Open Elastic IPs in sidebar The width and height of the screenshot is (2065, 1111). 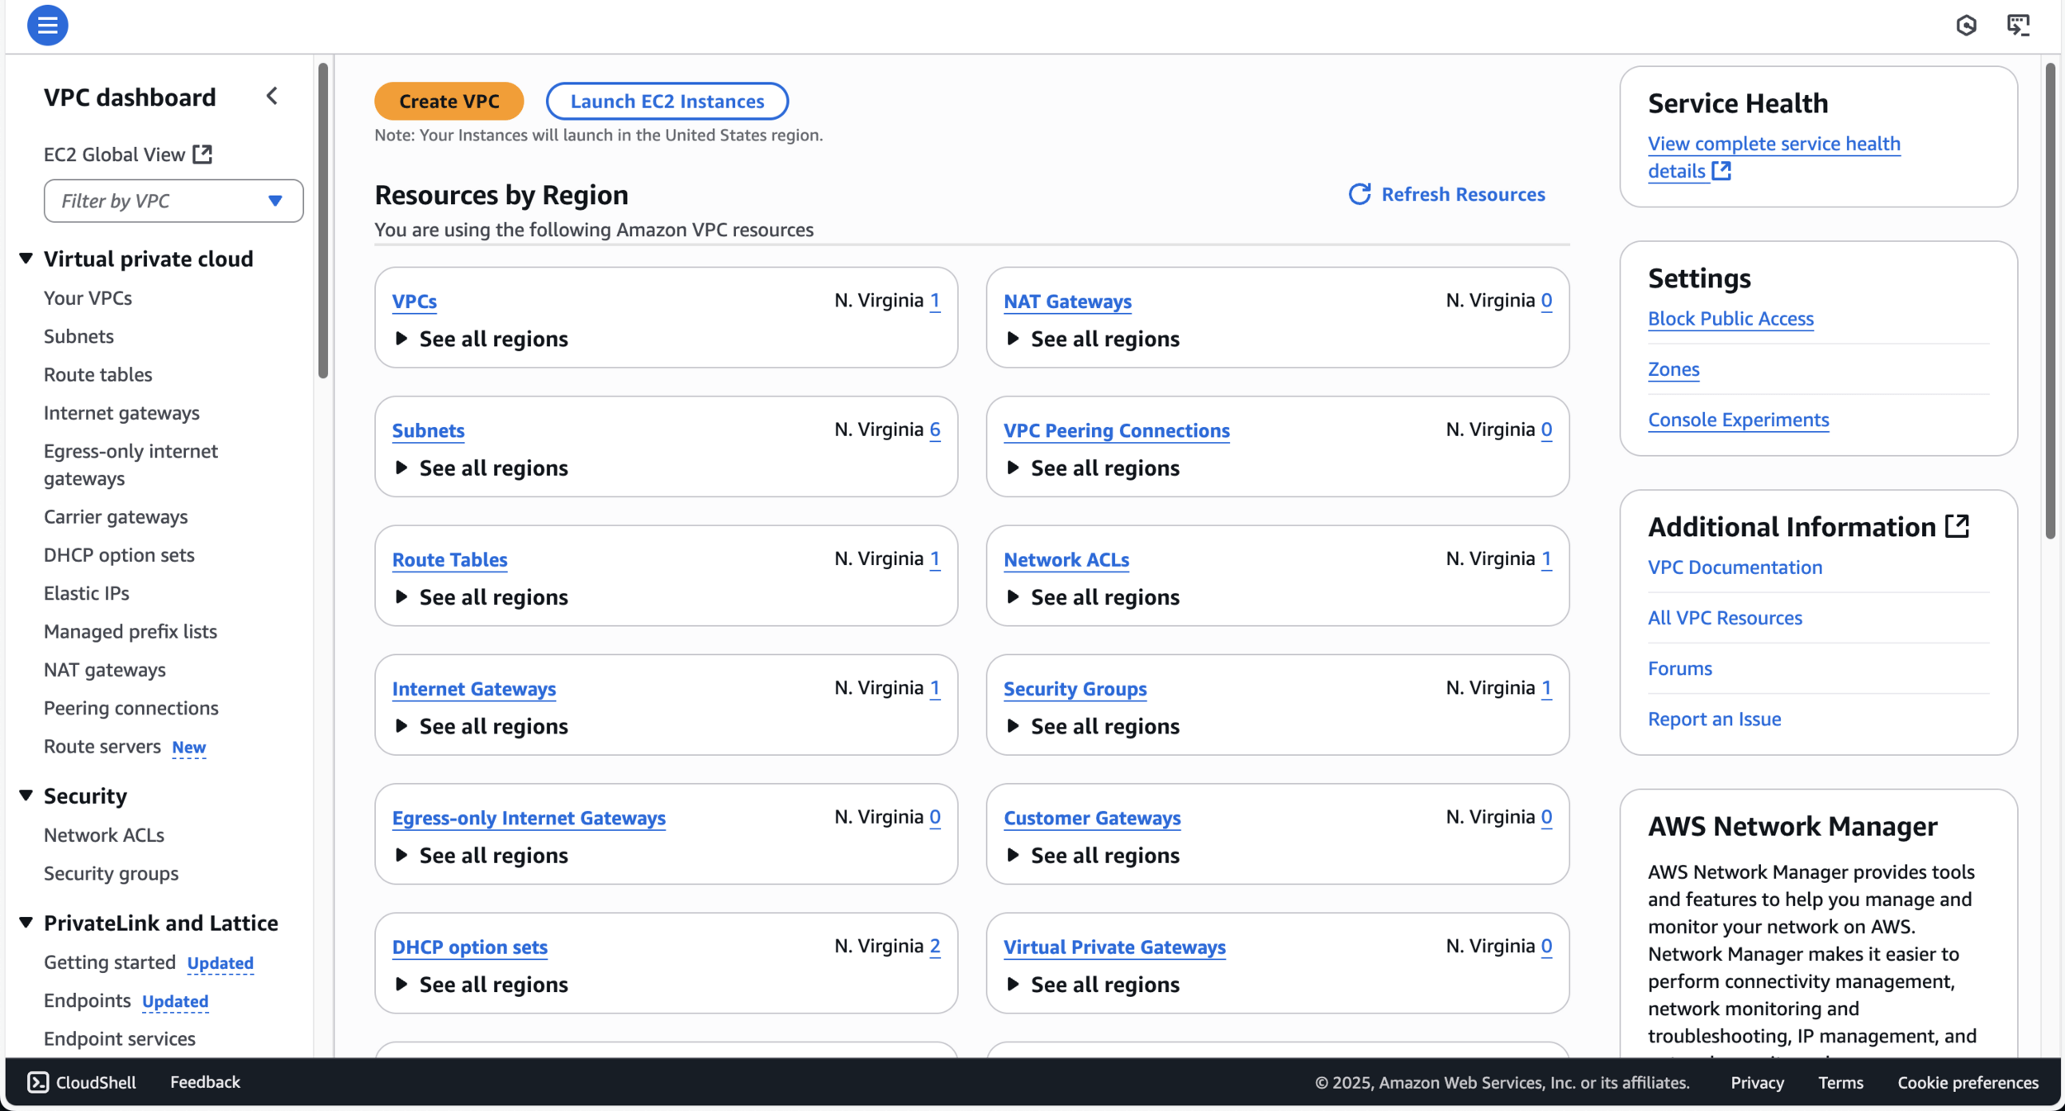(86, 593)
